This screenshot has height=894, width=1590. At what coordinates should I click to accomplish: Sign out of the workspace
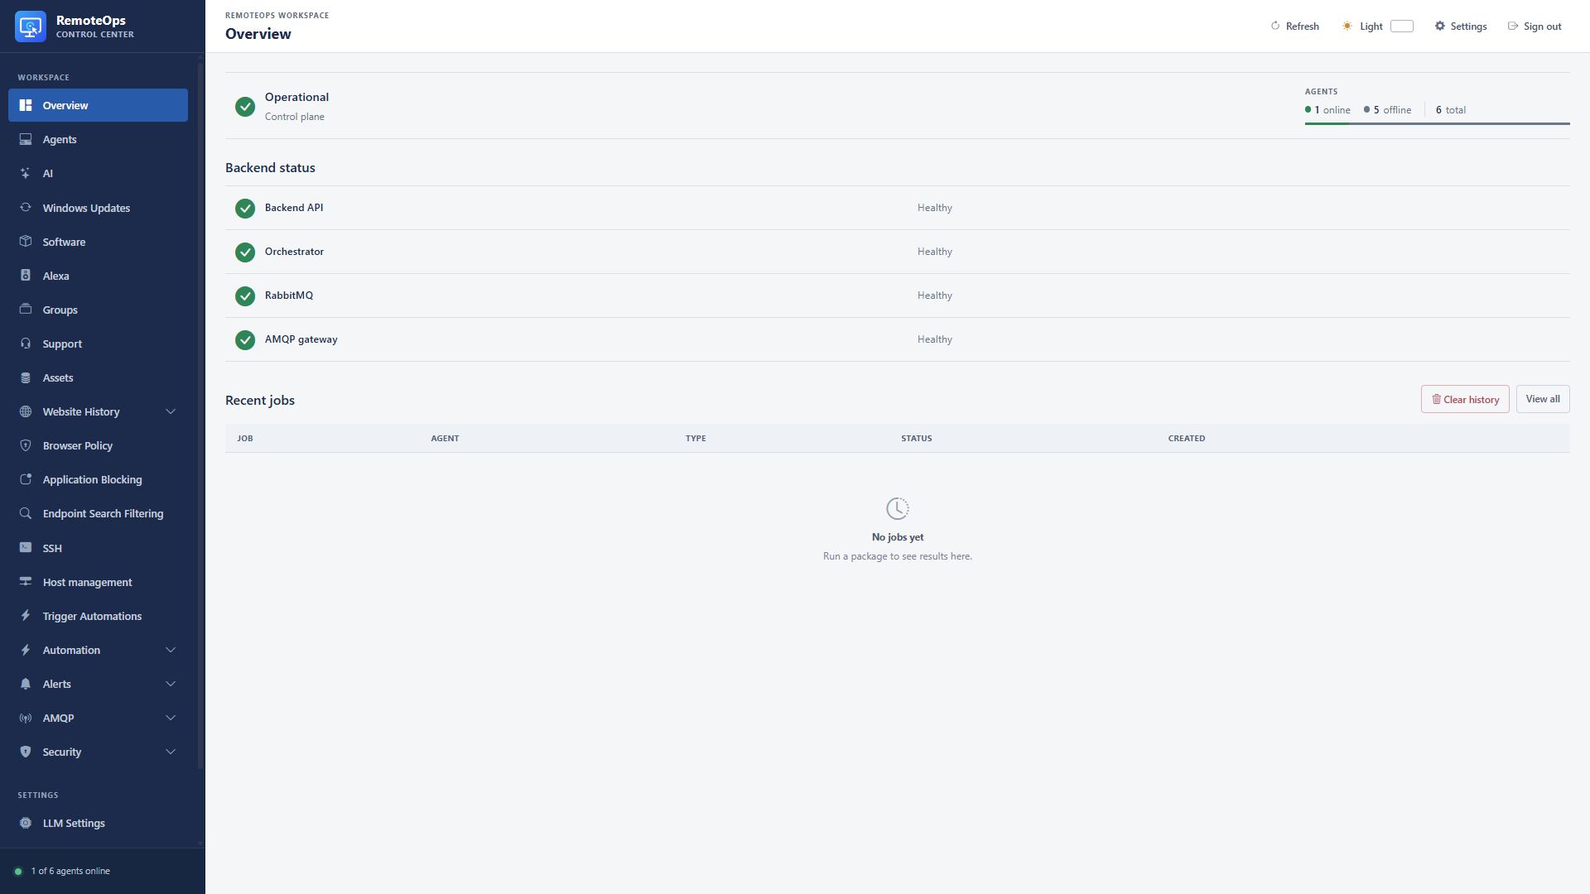[1535, 26]
